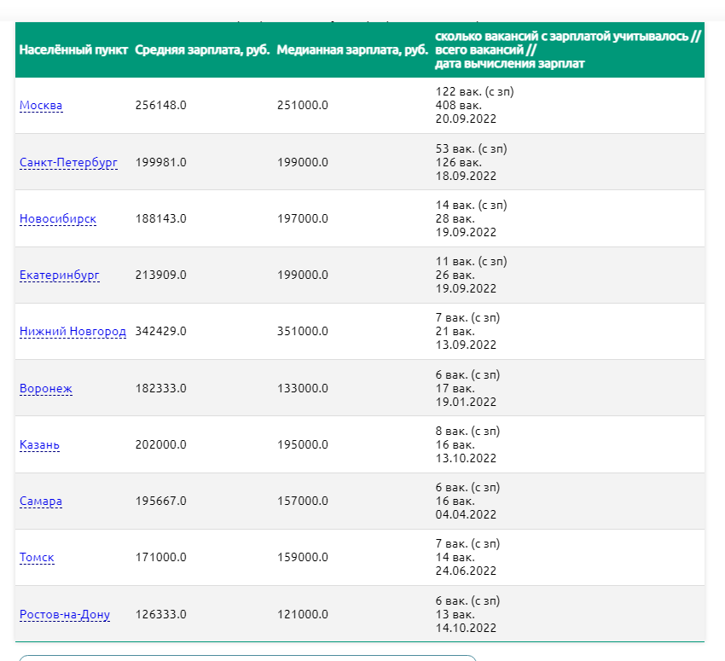
Task: Click the date 04.04.2022
Action: point(466,514)
